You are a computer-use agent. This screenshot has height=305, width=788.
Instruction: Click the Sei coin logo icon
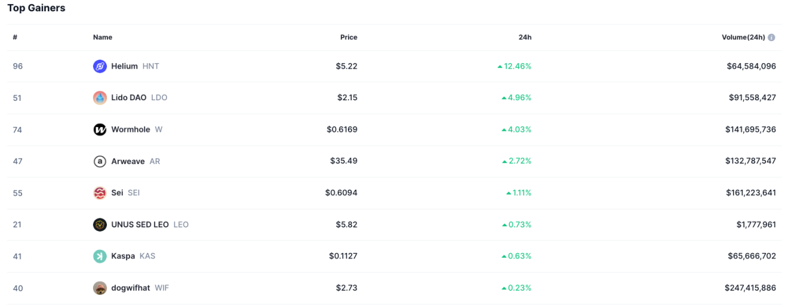coord(100,193)
